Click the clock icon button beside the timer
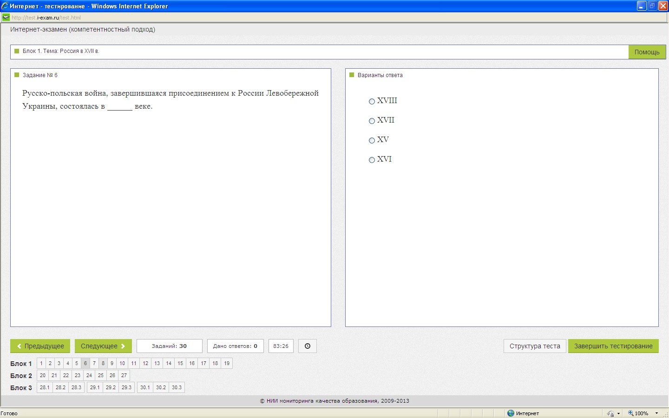Viewport: 669px width, 418px height. pyautogui.click(x=307, y=346)
